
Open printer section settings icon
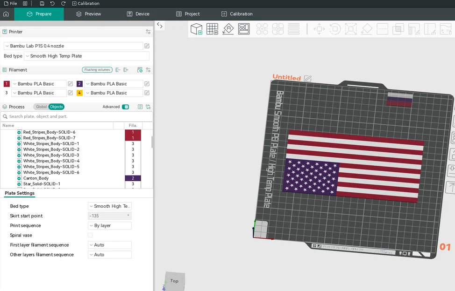[148, 32]
